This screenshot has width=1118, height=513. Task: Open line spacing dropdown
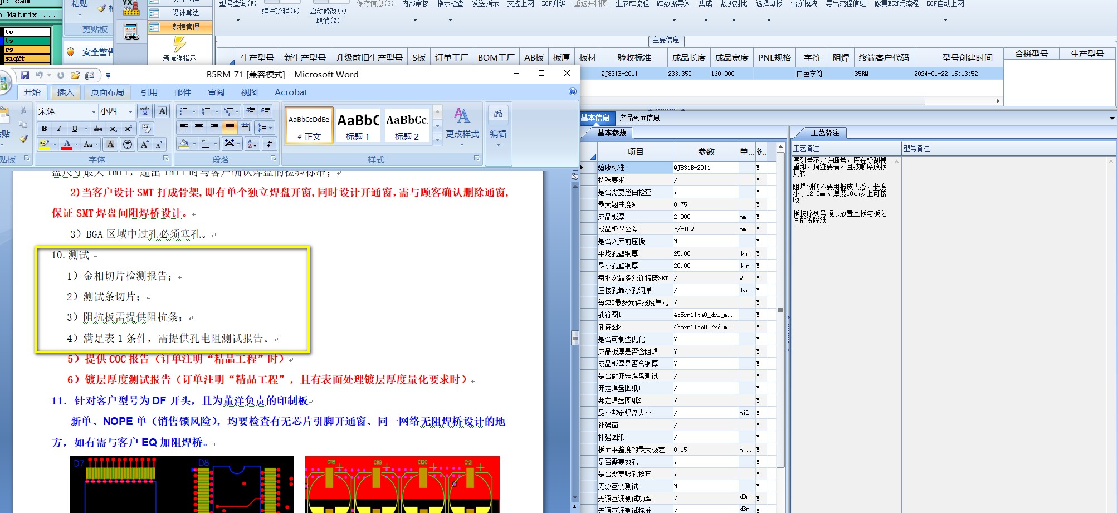(265, 128)
